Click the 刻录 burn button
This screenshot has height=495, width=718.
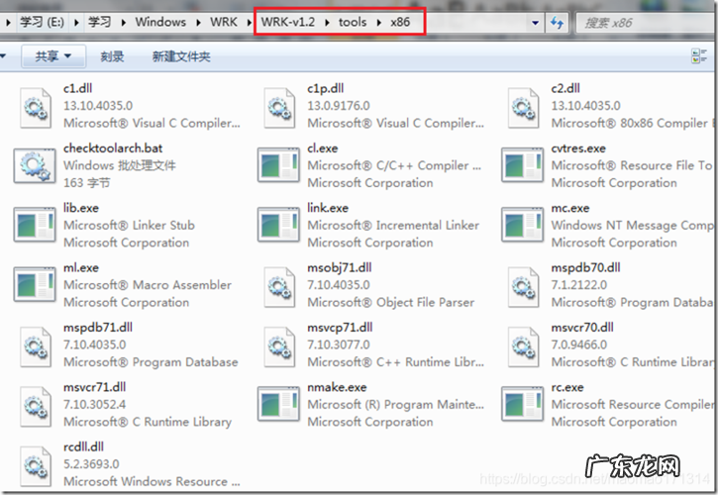pyautogui.click(x=112, y=56)
